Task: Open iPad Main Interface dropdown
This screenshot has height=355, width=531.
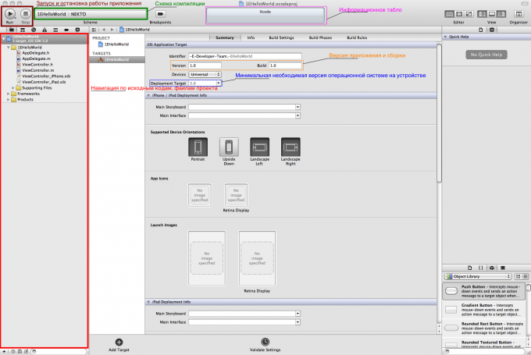Action: click(x=298, y=322)
